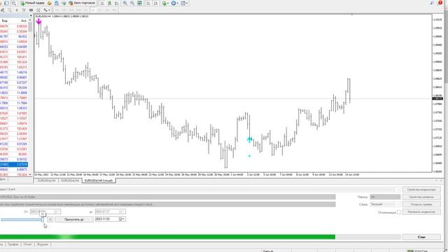Click the tile windows grid icon
This screenshot has width=448, height=252.
click(139, 3)
